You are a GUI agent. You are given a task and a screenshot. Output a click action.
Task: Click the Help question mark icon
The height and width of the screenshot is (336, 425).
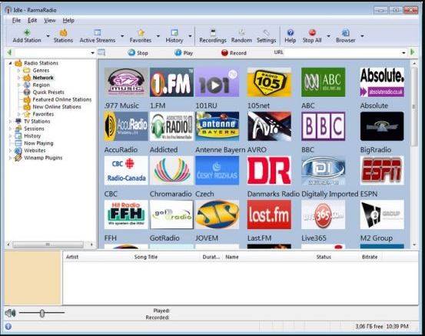291,32
